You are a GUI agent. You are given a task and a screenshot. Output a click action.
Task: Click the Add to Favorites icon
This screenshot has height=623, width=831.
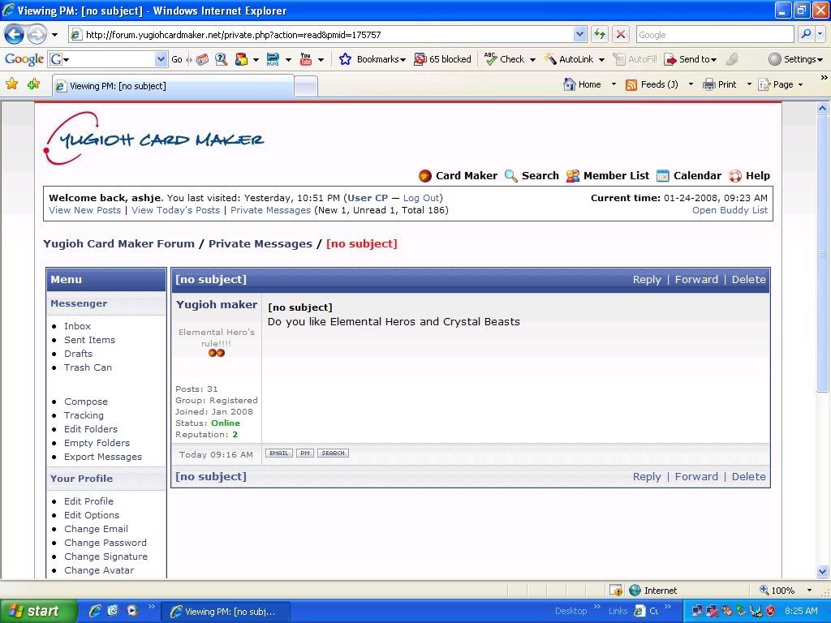(x=33, y=84)
